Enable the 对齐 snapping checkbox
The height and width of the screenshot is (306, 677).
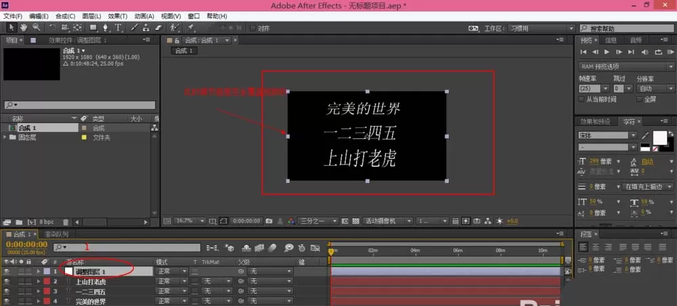point(253,28)
